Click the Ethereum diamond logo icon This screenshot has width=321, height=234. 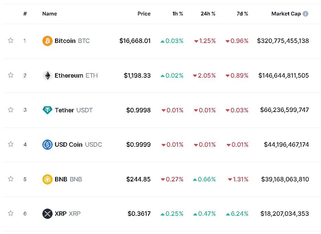point(47,76)
